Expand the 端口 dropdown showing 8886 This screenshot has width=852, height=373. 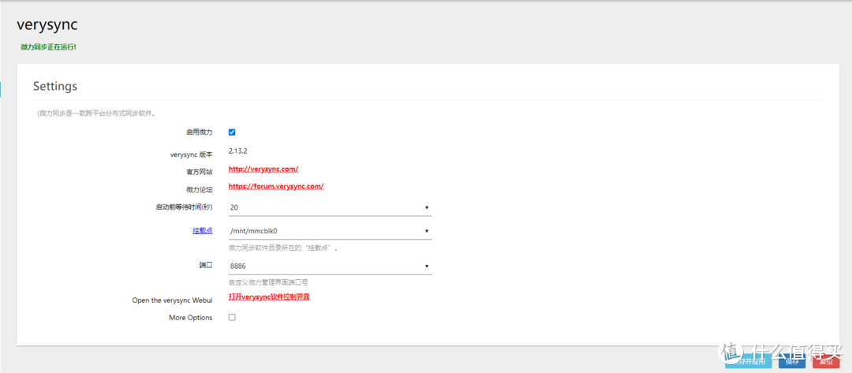tap(331, 266)
